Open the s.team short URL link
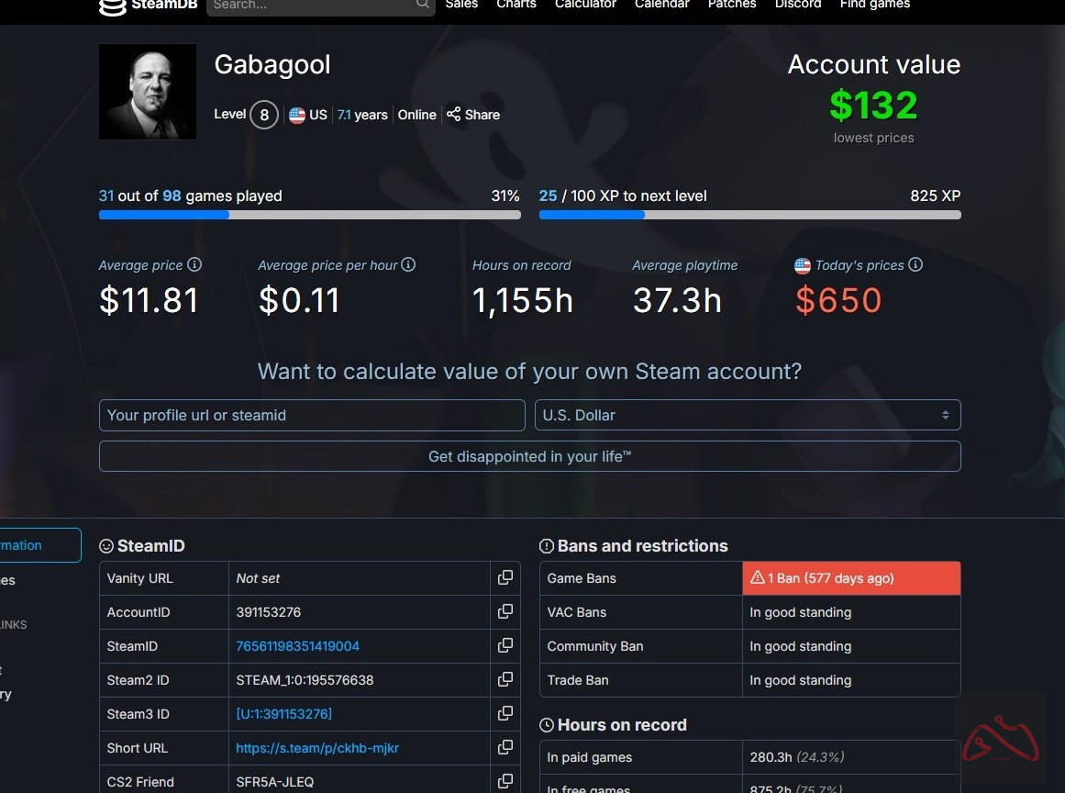This screenshot has width=1065, height=793. [x=316, y=748]
